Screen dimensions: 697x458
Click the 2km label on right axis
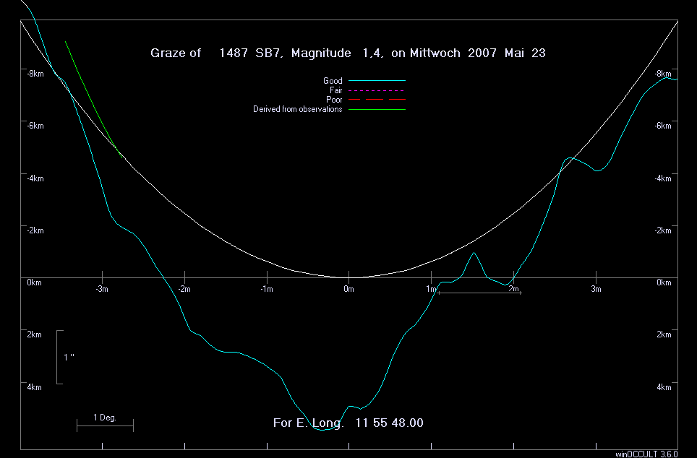click(663, 334)
